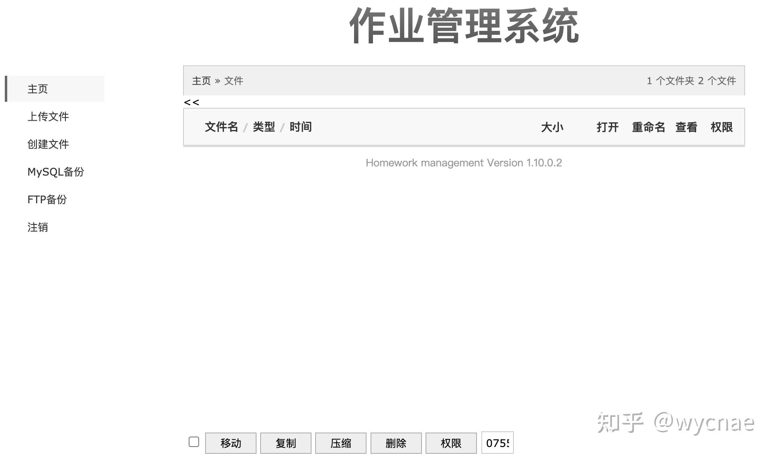Click the 移动 button
Image resolution: width=774 pixels, height=457 pixels.
pos(231,443)
